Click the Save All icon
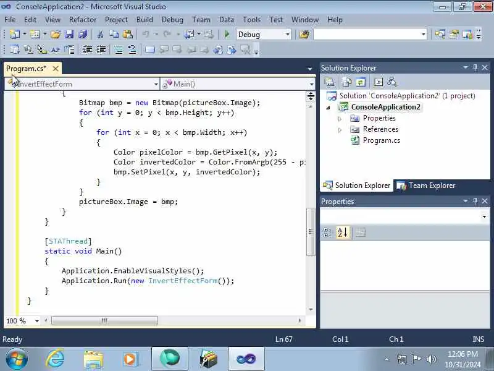The height and width of the screenshot is (371, 494). pos(83,34)
